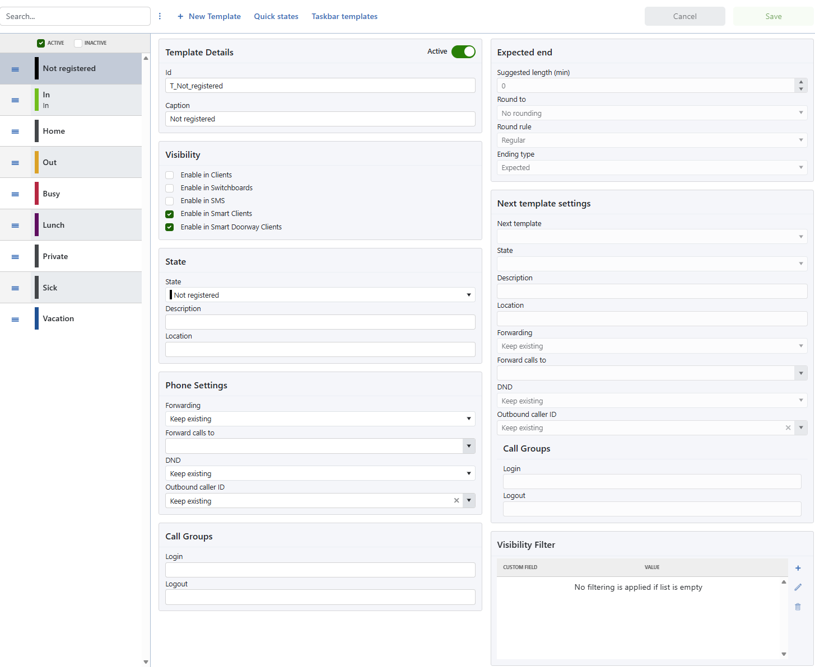Click the drag handle for Private template
This screenshot has width=815, height=667.
tap(15, 257)
